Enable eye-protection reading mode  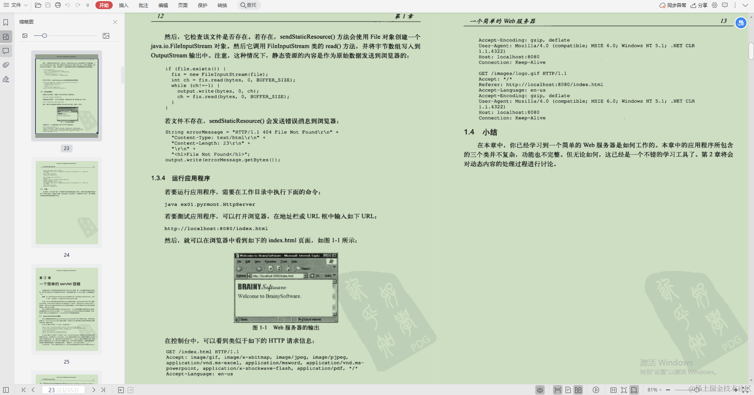[x=540, y=390]
